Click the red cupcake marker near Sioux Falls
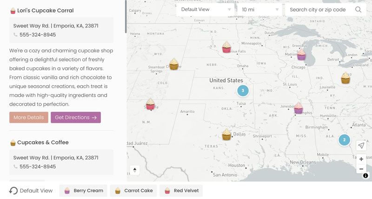The height and width of the screenshot is (199, 372). pos(226,47)
